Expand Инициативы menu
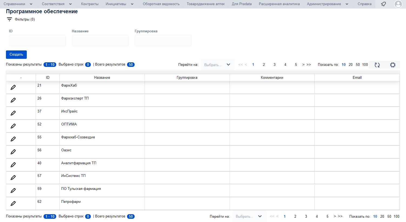406x222 pixels. click(x=120, y=4)
